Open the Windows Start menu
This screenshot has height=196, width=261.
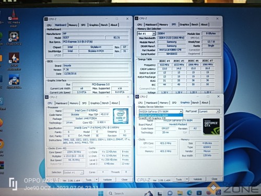coord(101,193)
